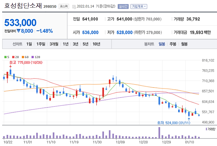Viewport: 217px width, 146px height.
Task: Click the purple 120-day moving average swatch
Action: [33, 57]
